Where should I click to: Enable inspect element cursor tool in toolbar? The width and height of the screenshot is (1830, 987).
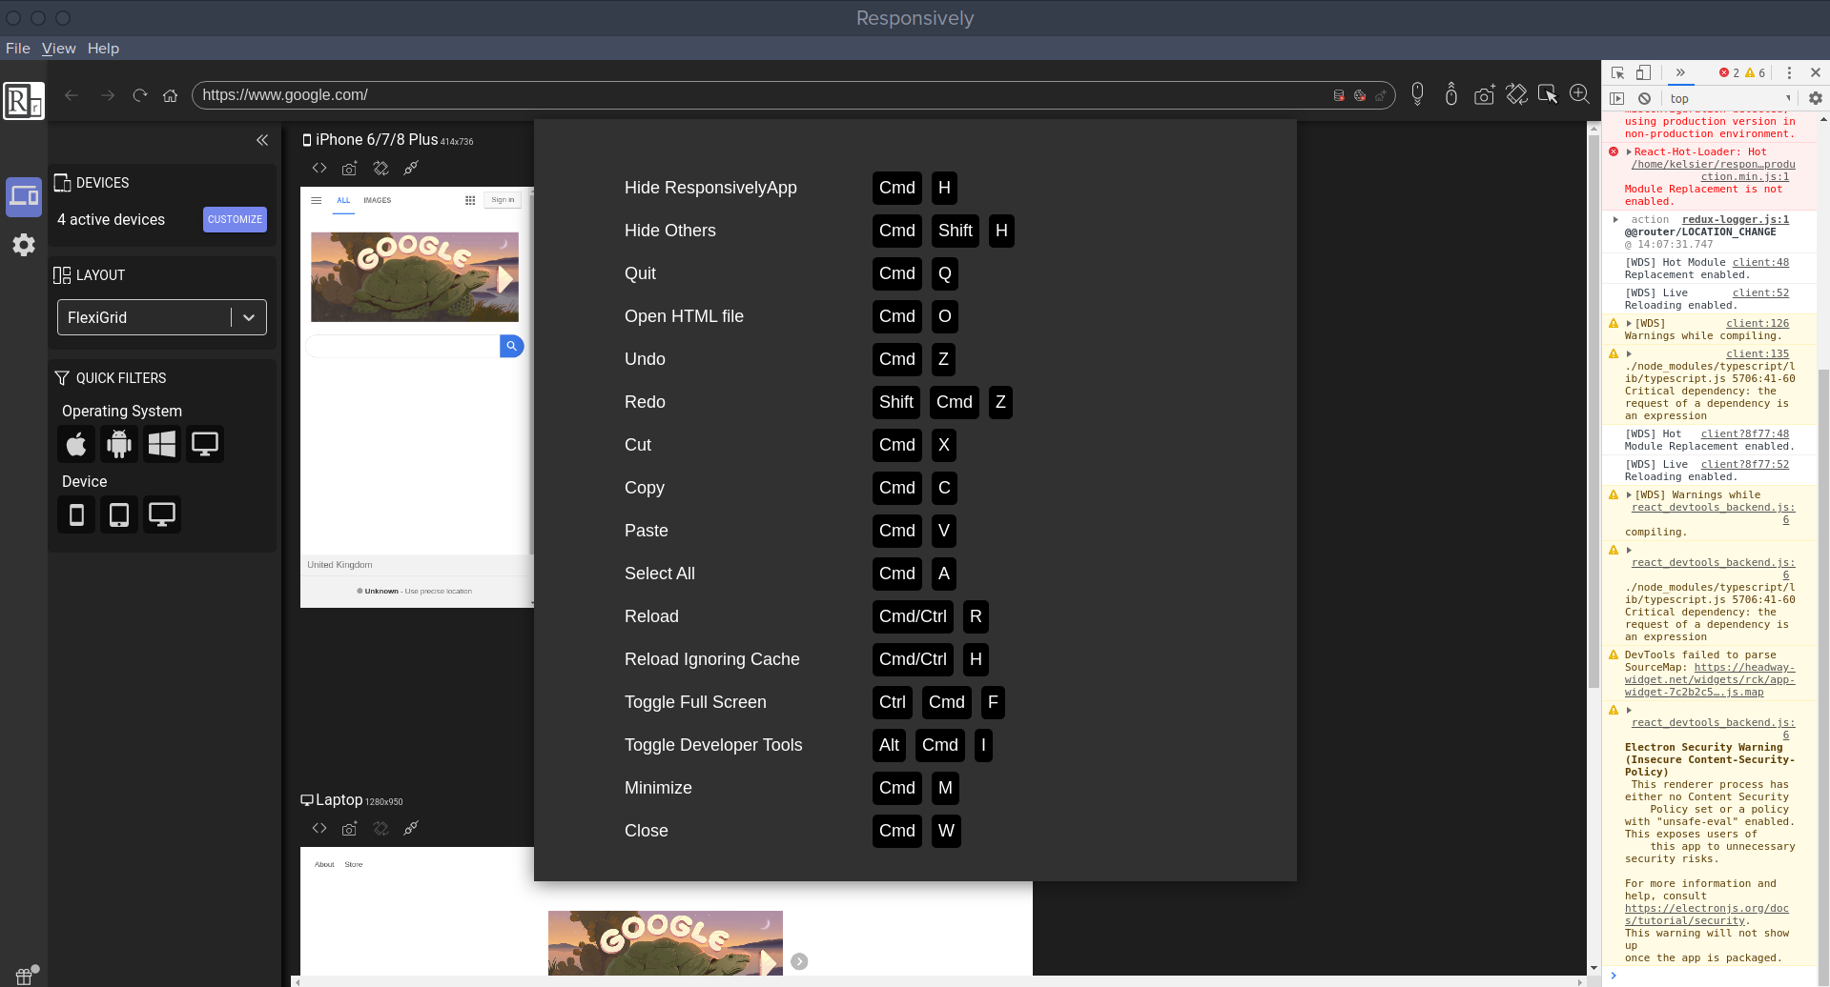[1548, 94]
